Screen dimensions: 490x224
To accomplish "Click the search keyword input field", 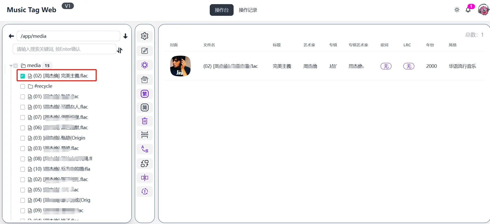I will (x=64, y=49).
